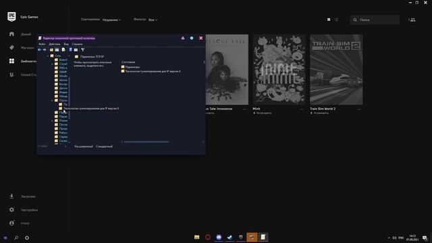This screenshot has height=243, width=432.
Task: Expand the Служ... tree node
Action: pos(53,64)
